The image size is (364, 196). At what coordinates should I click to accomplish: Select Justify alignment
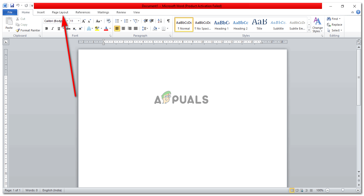[x=136, y=29]
